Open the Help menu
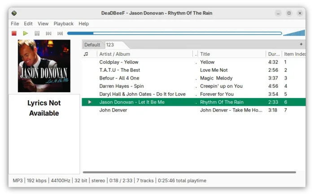Viewport: 314px width, 196px height. pyautogui.click(x=83, y=23)
